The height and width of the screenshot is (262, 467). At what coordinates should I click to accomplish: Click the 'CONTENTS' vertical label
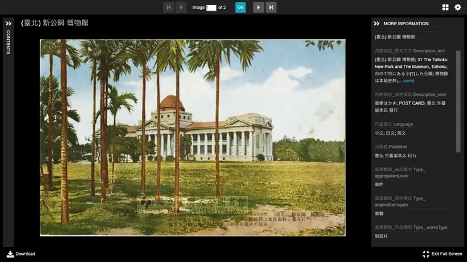click(8, 42)
